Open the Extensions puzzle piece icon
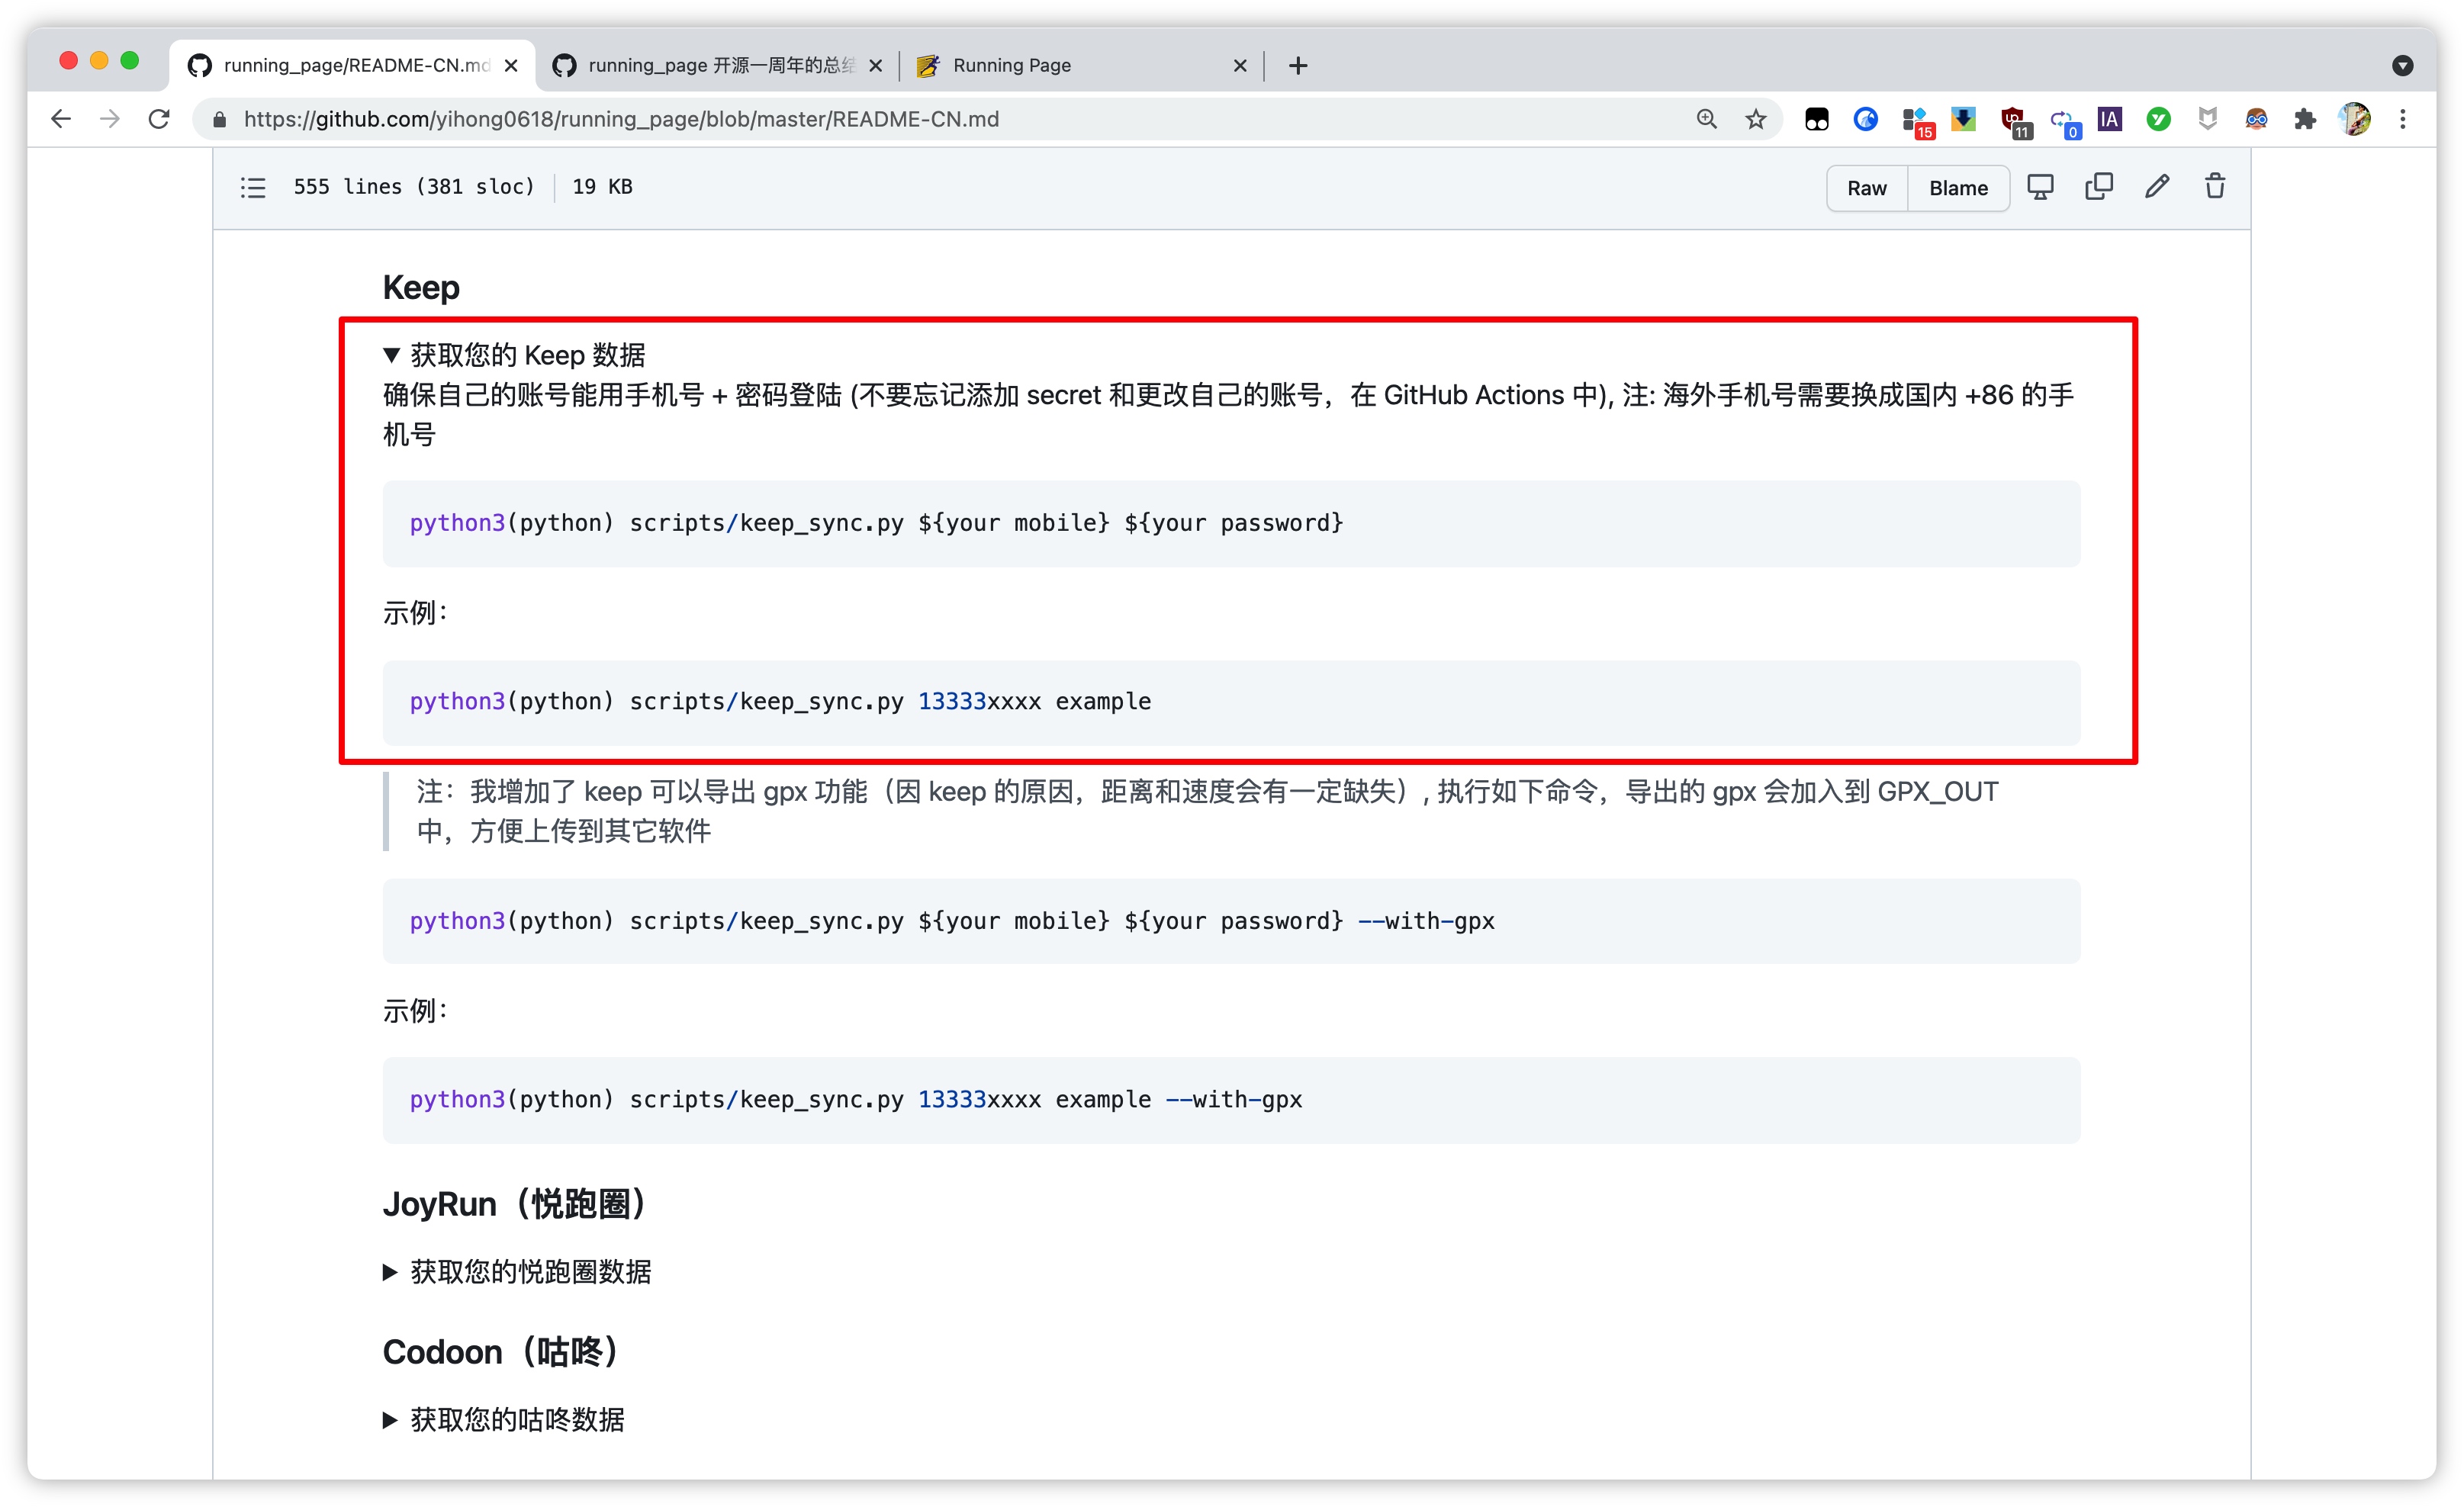Image resolution: width=2464 pixels, height=1507 pixels. (x=2305, y=120)
